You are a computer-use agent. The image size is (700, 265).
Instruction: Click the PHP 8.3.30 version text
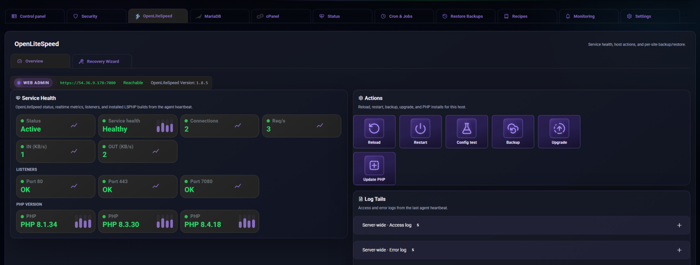121,224
